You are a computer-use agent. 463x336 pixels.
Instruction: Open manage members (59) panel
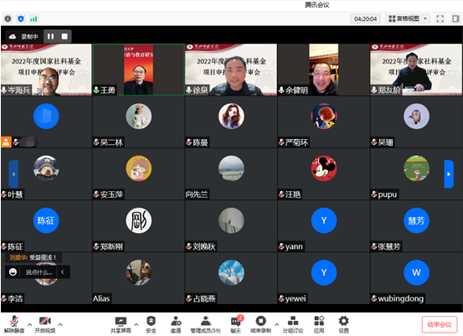[x=205, y=324]
